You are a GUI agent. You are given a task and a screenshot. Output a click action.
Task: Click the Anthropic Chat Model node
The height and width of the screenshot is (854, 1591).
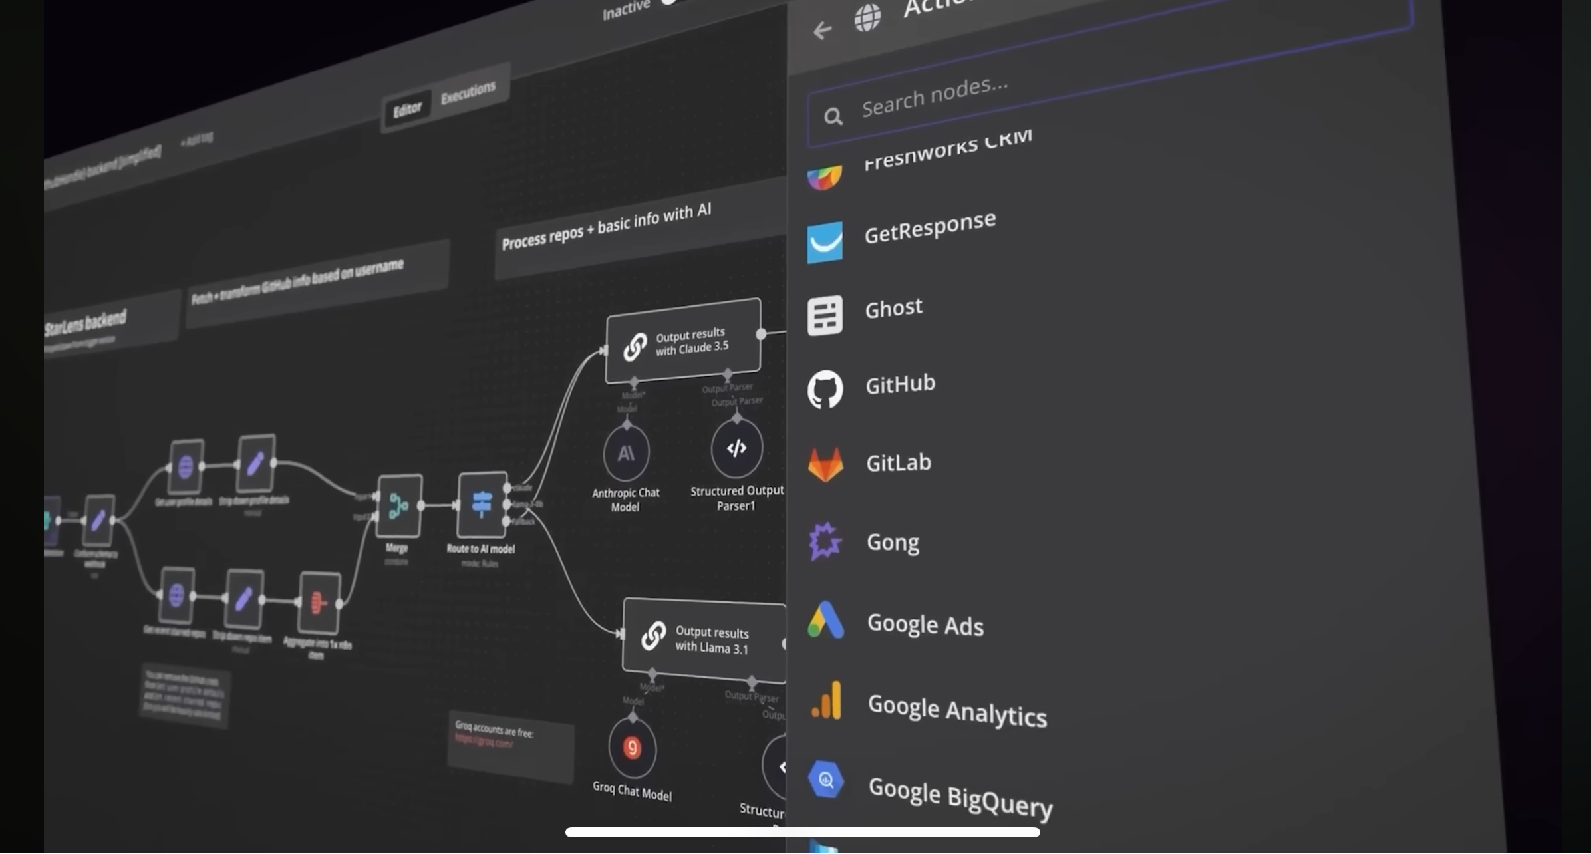(x=626, y=454)
